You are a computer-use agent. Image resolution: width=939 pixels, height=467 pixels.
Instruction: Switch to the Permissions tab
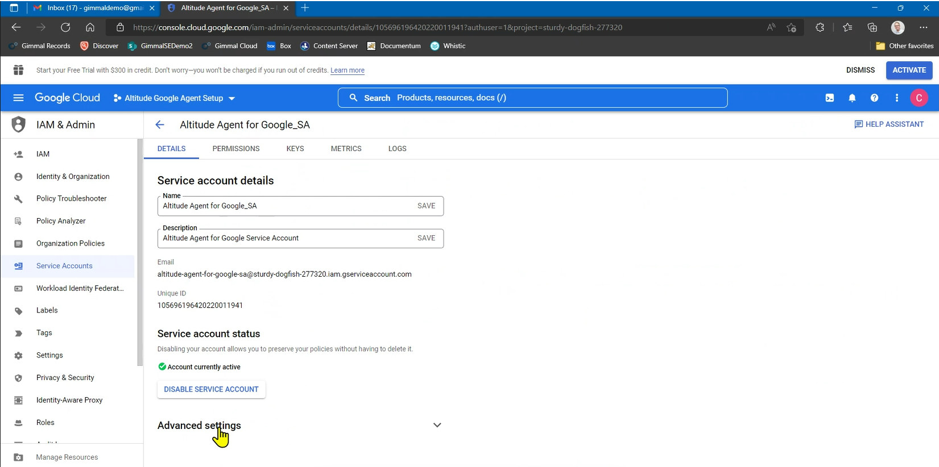pyautogui.click(x=236, y=149)
